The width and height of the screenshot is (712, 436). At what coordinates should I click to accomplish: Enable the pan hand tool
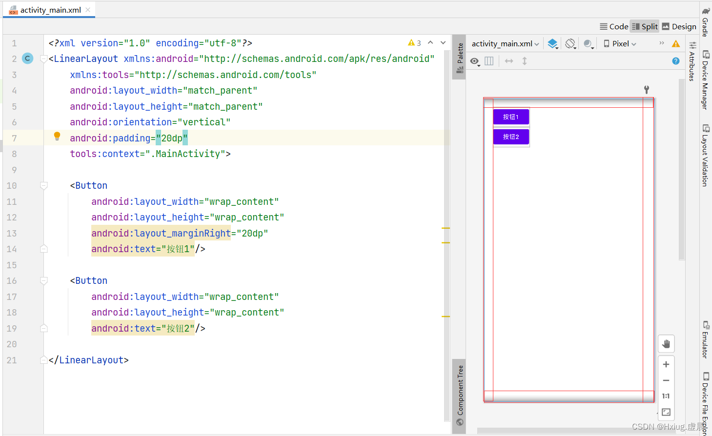[x=666, y=344]
